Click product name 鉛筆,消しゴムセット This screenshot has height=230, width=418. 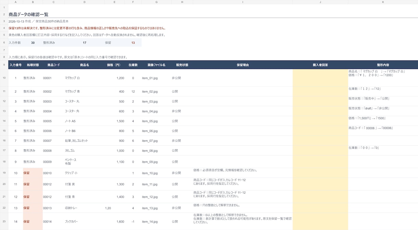tap(76, 141)
